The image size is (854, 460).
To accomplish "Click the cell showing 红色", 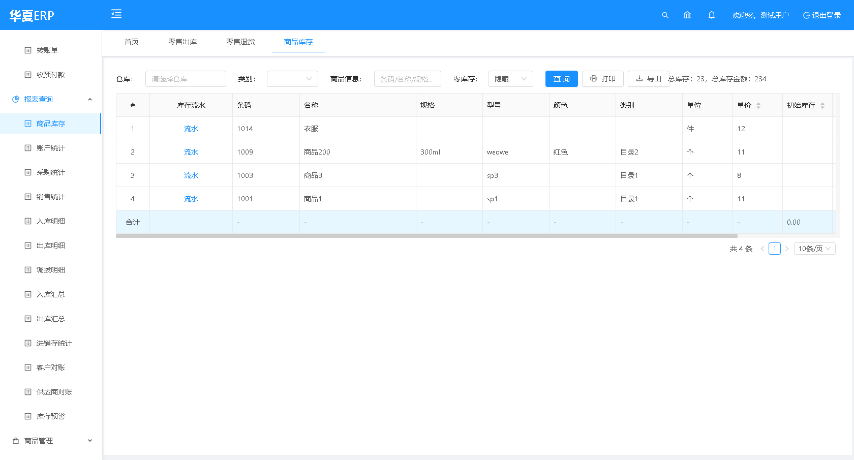I will 582,152.
